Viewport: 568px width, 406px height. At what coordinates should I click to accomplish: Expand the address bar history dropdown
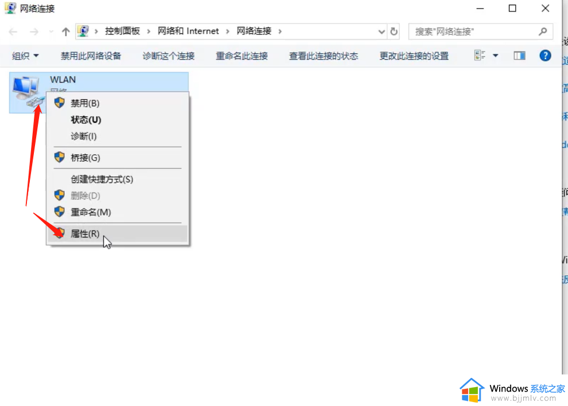click(x=381, y=32)
